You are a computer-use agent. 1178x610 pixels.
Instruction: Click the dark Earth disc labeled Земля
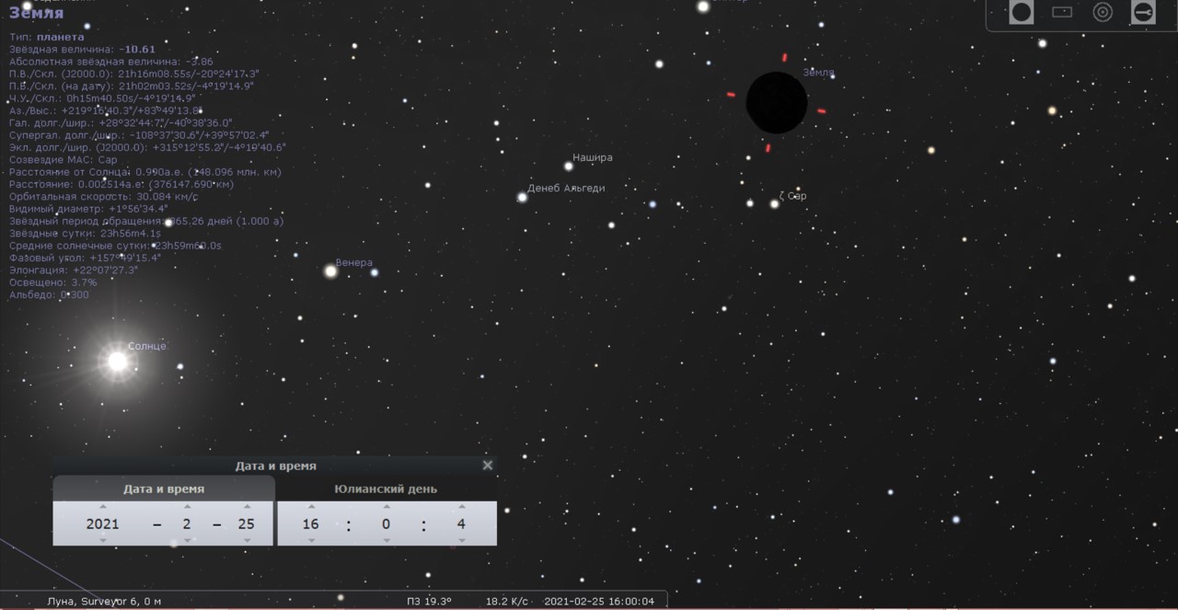tap(777, 102)
